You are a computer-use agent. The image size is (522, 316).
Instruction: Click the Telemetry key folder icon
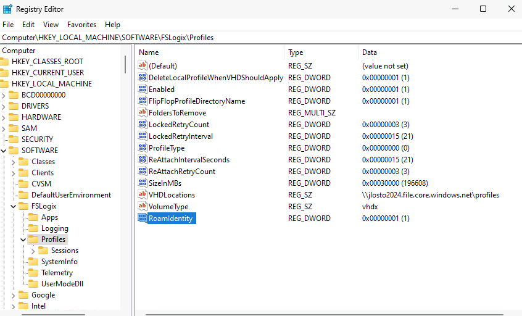pyautogui.click(x=33, y=273)
